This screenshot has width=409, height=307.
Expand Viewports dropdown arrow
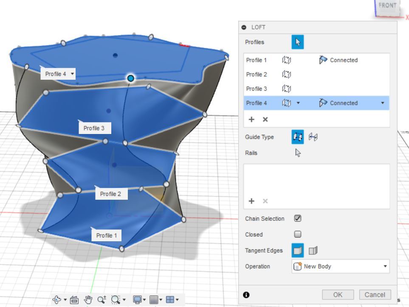(178, 299)
